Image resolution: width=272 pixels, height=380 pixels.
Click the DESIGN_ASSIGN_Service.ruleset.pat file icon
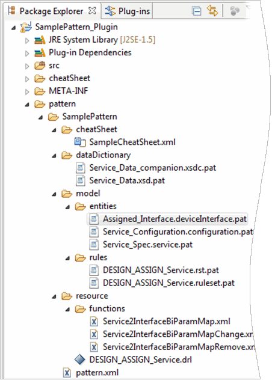click(x=94, y=283)
